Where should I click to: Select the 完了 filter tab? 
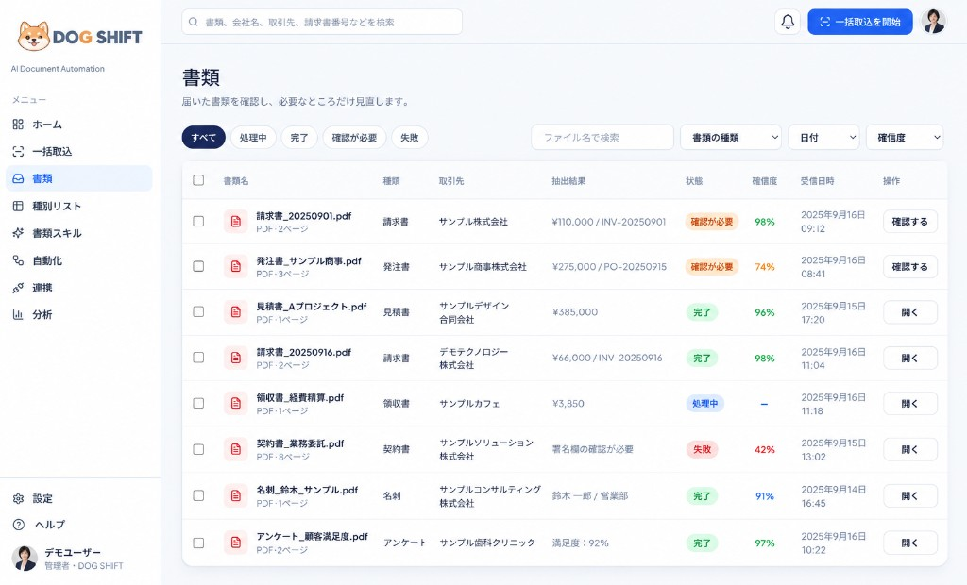pyautogui.click(x=299, y=138)
